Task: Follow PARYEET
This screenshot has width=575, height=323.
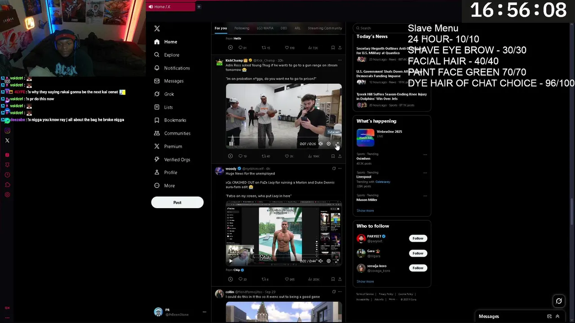Action: (x=418, y=238)
